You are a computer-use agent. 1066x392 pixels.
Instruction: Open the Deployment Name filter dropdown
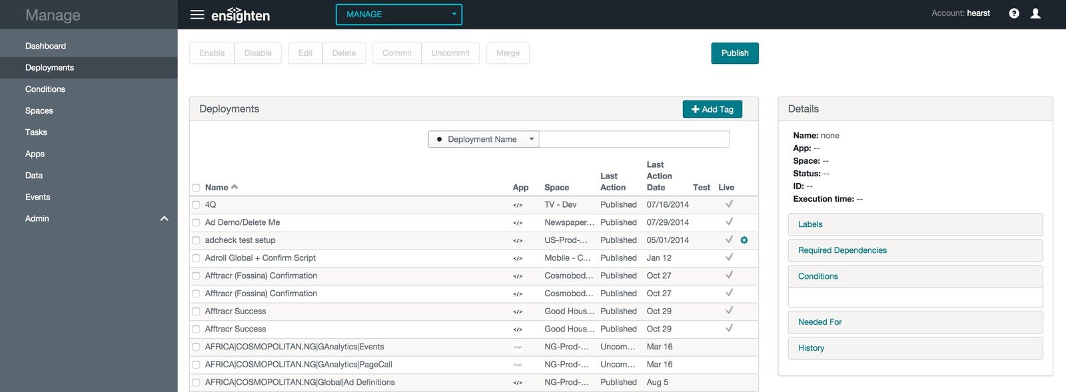point(484,139)
